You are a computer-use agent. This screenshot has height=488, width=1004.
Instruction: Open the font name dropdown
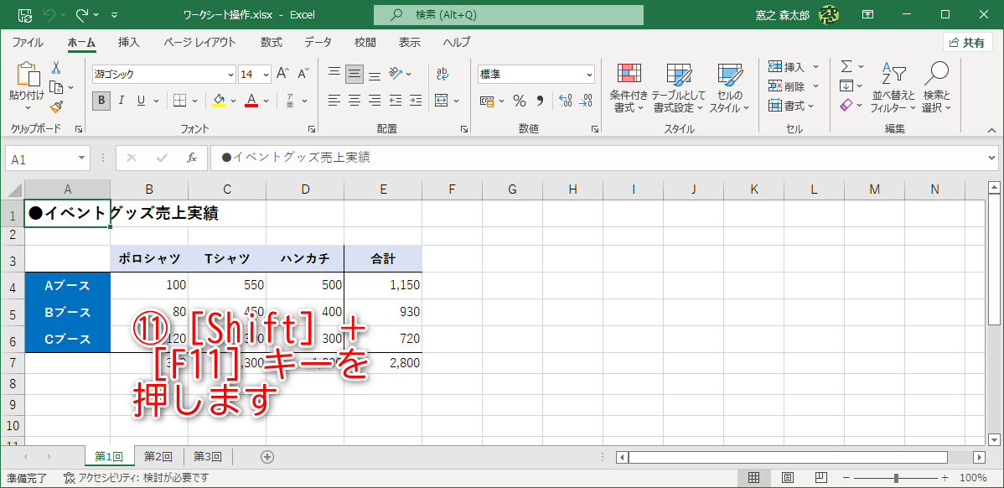pos(230,75)
